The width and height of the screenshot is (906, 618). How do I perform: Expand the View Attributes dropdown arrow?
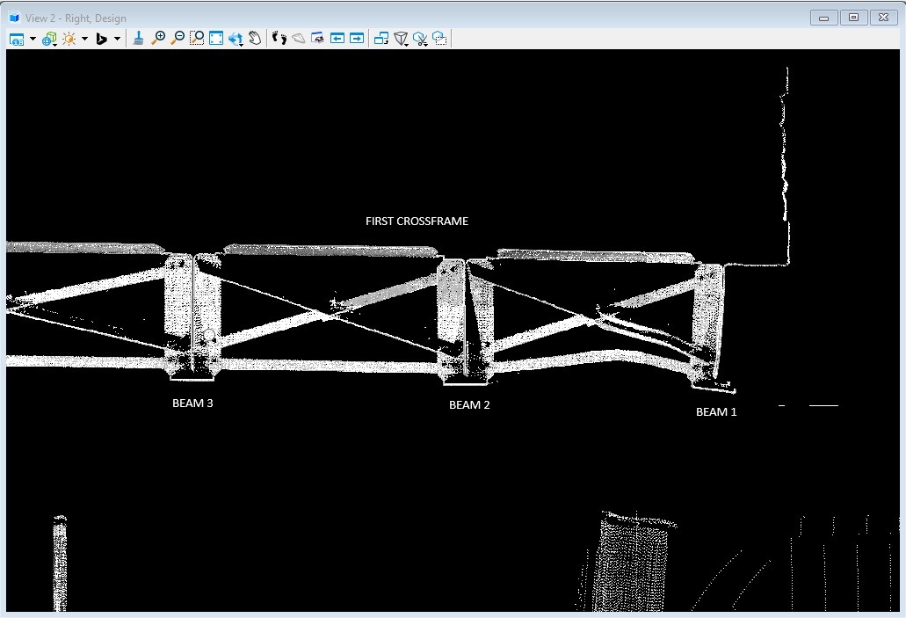[33, 39]
